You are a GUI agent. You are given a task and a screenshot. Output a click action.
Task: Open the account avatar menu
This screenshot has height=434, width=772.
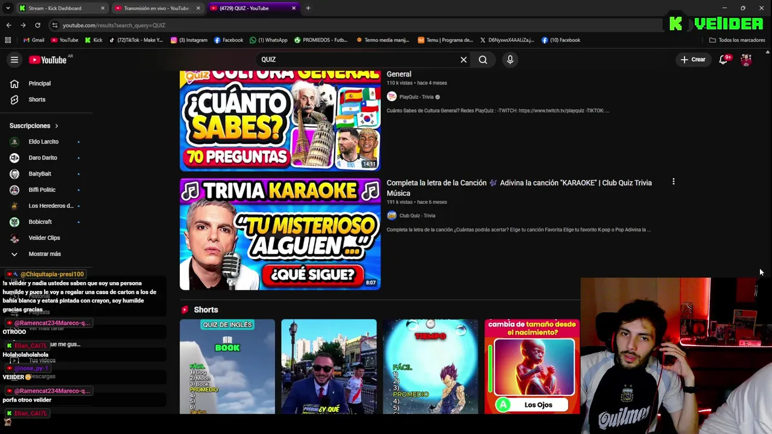point(746,60)
